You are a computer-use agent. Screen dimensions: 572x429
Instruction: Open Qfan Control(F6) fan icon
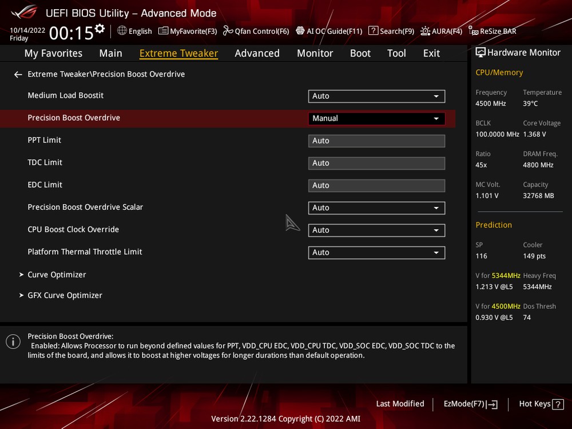[228, 31]
